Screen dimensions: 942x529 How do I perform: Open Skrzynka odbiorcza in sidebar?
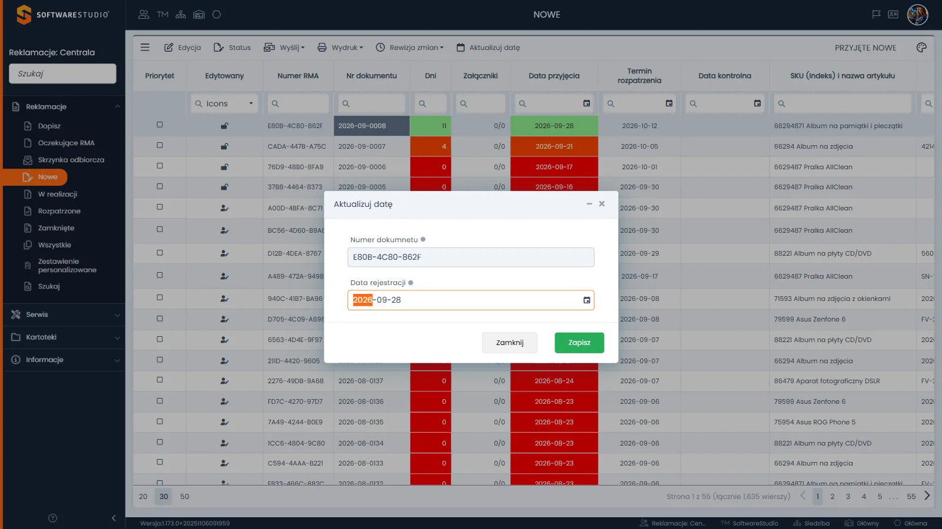tap(71, 160)
